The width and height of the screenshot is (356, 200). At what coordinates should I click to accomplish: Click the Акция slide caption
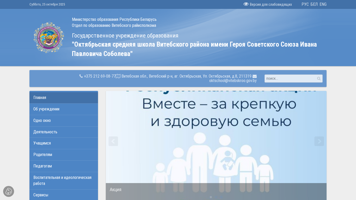coord(115,190)
